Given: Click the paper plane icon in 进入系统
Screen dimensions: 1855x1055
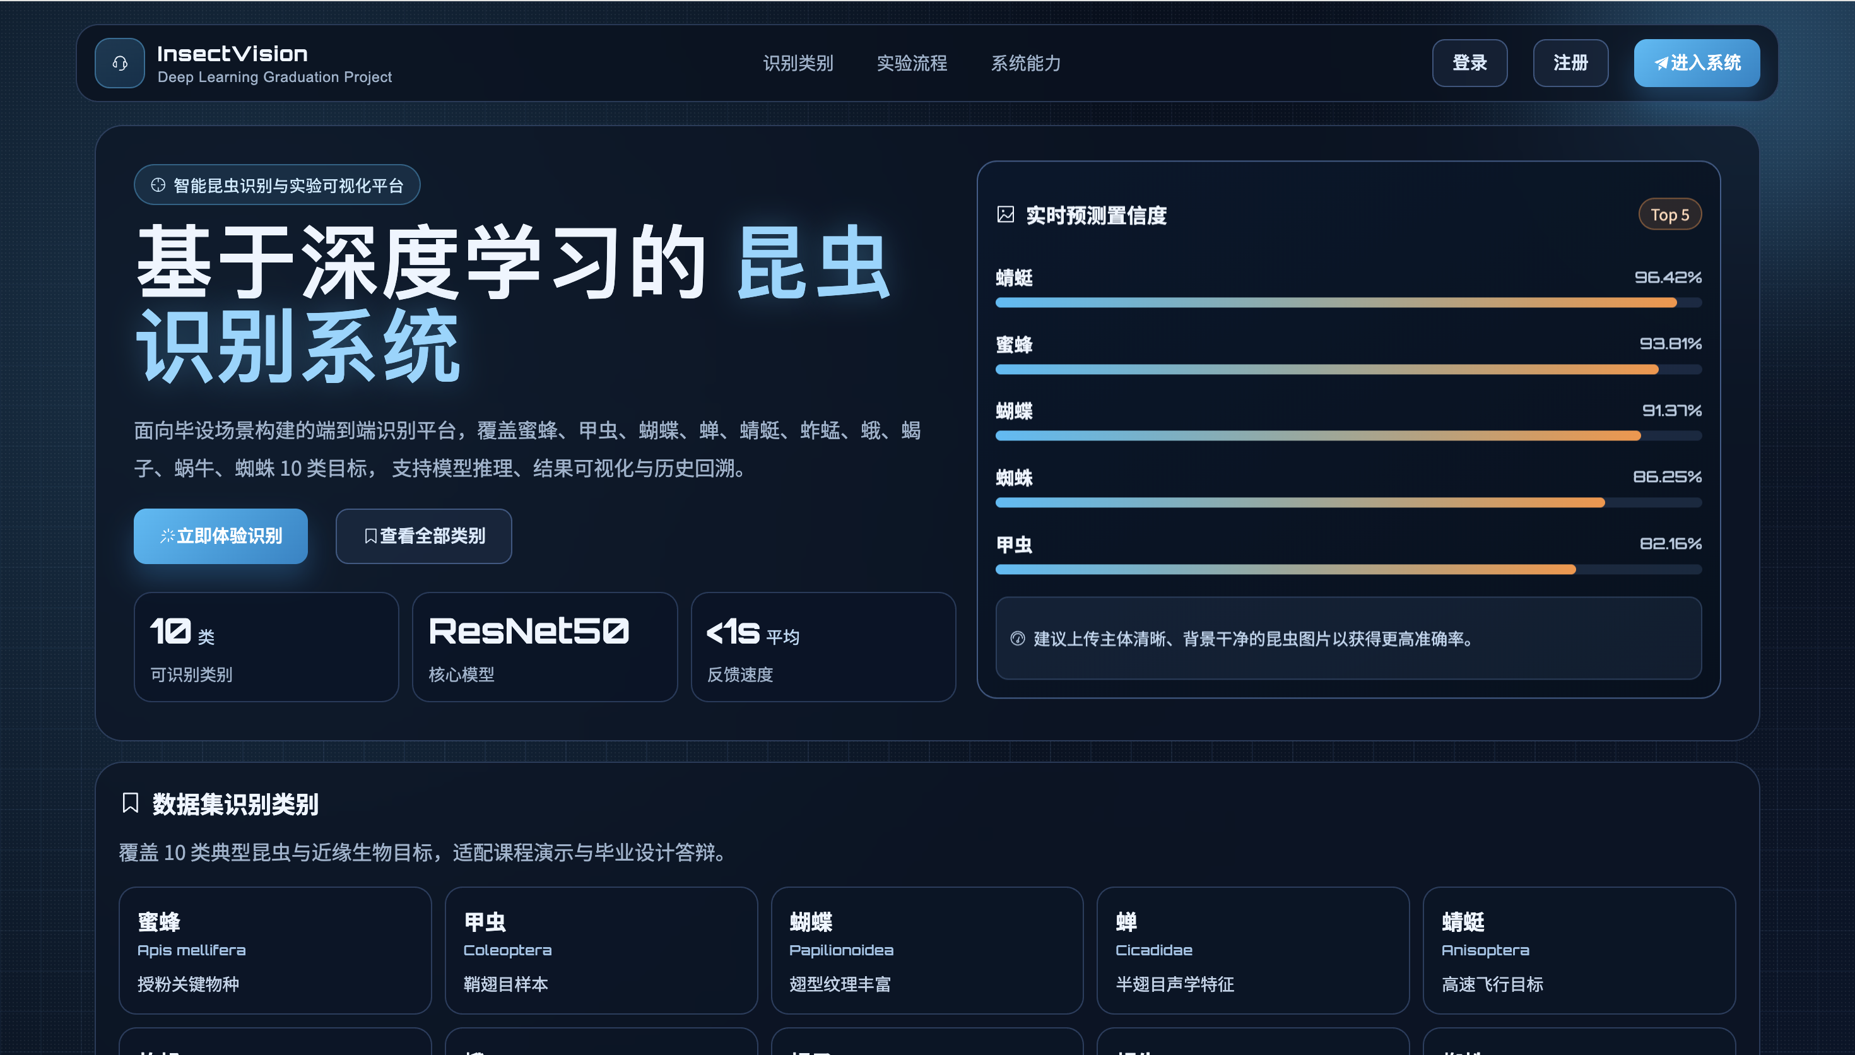Looking at the screenshot, I should (x=1661, y=63).
